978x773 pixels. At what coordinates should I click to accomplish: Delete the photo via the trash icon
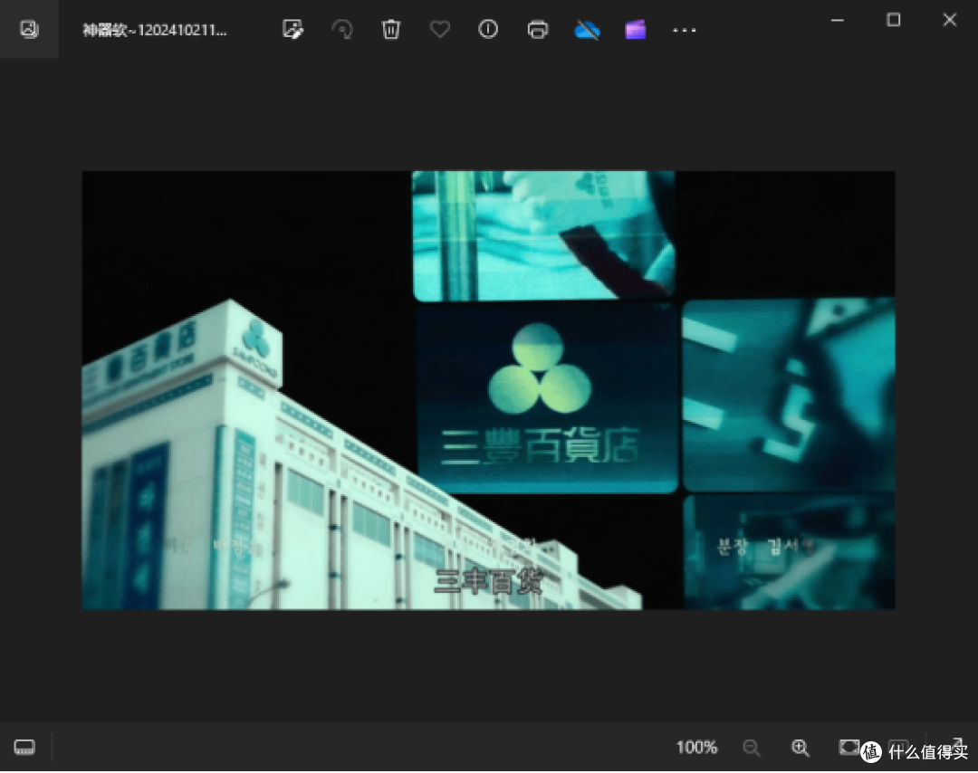pos(390,29)
